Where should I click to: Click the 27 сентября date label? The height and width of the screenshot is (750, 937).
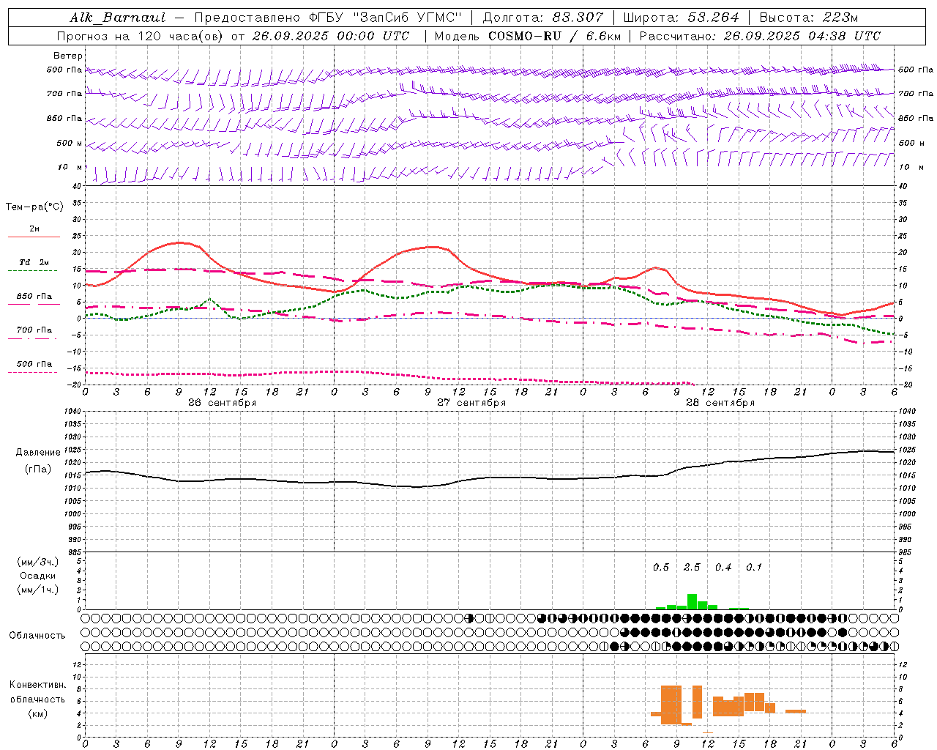point(471,403)
